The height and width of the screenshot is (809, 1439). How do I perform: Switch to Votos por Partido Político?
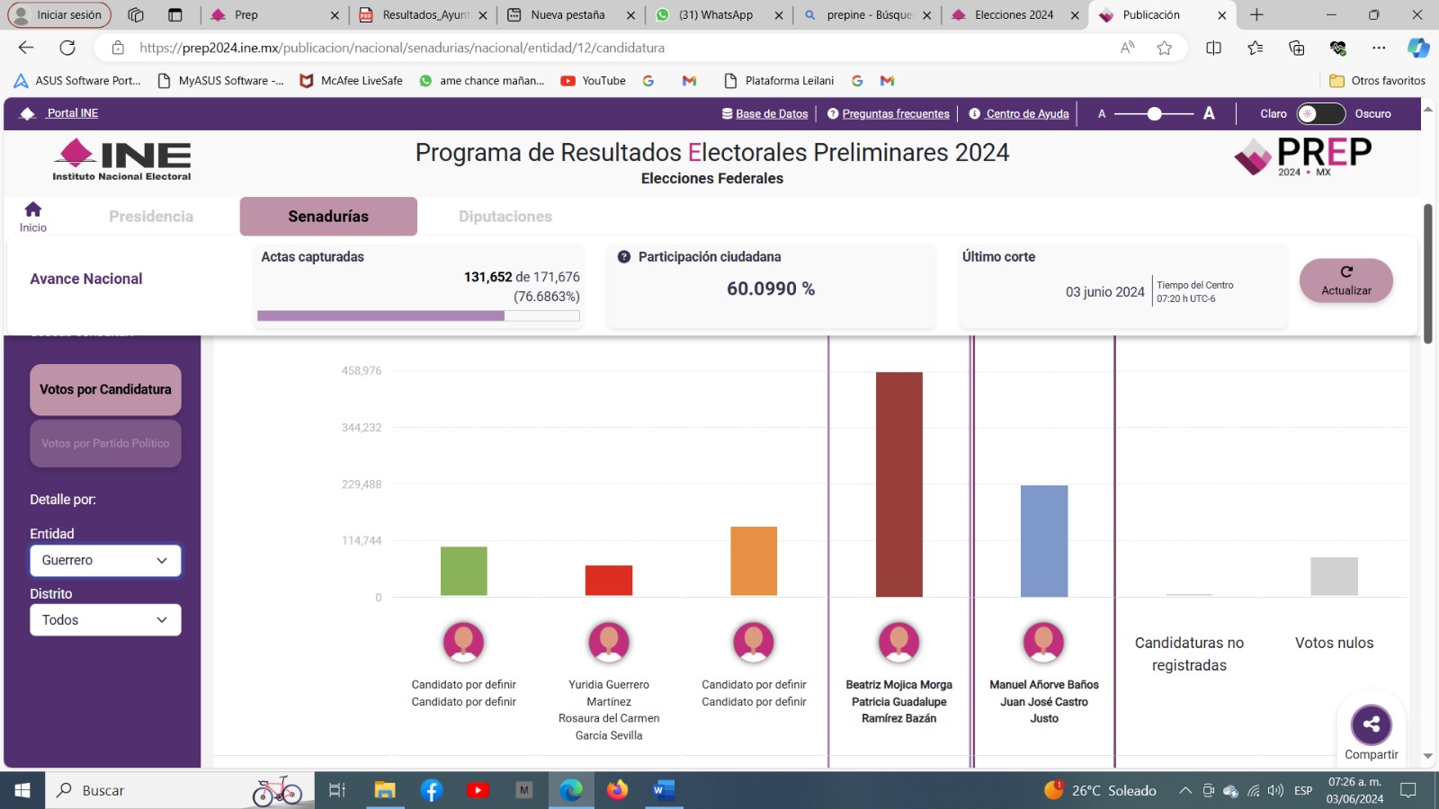[x=105, y=443]
